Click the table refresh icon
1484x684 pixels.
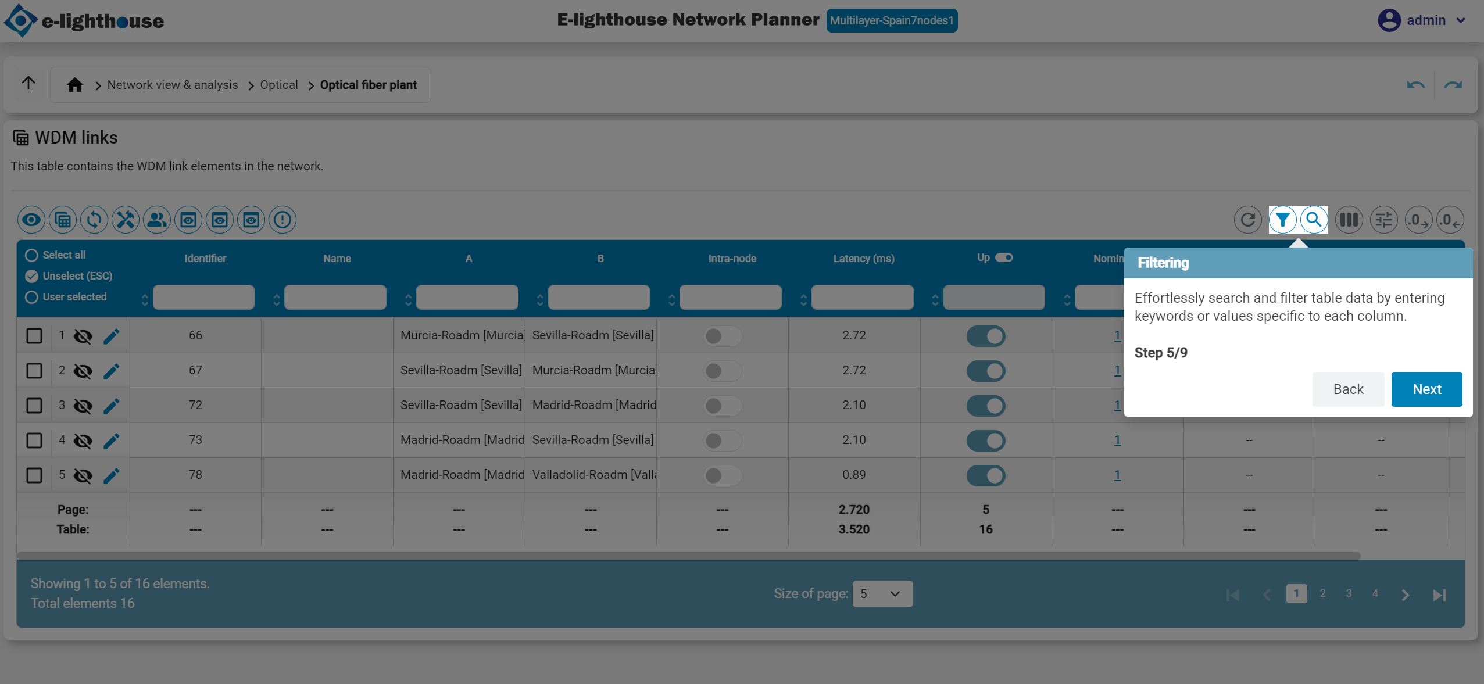tap(1247, 220)
